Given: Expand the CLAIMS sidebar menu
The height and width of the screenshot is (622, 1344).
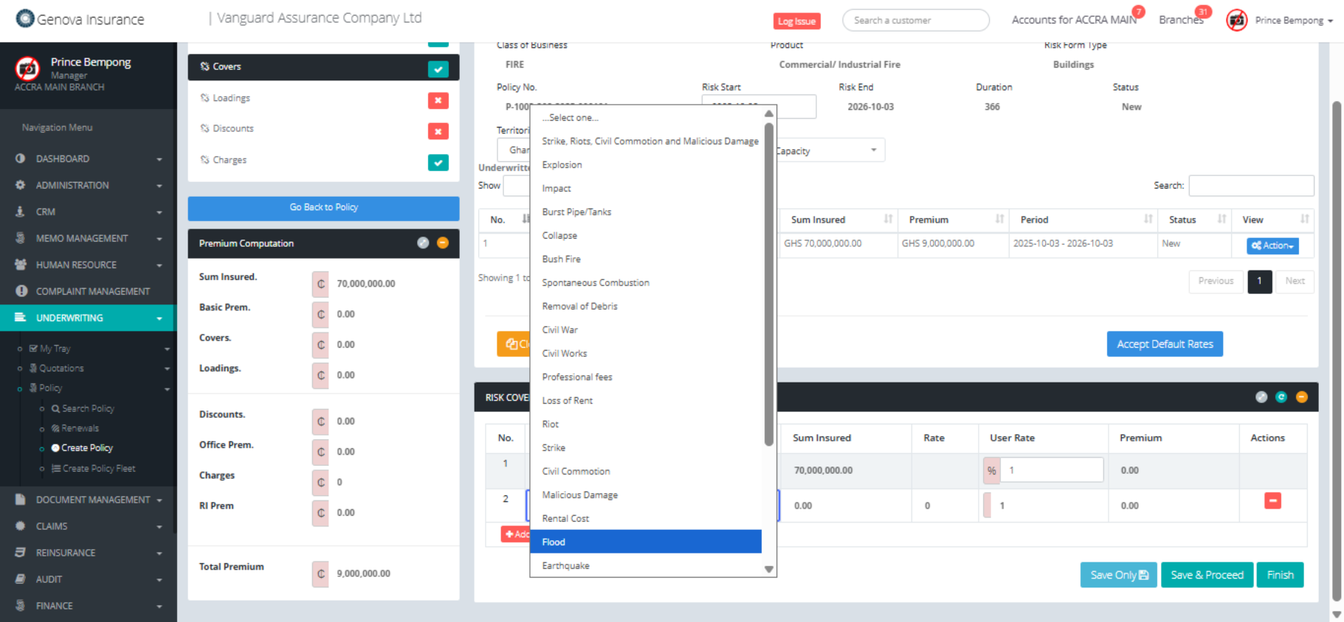Looking at the screenshot, I should [x=88, y=526].
